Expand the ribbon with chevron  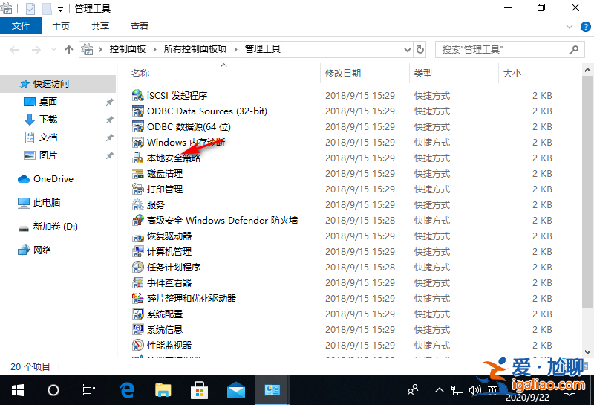click(x=569, y=27)
